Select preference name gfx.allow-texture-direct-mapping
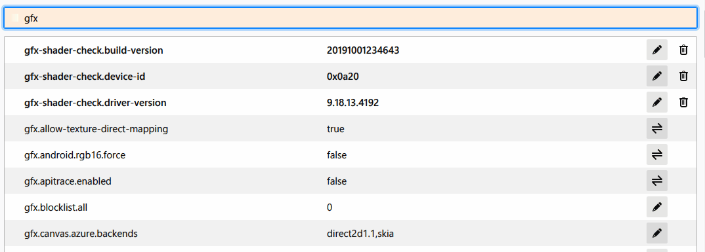This screenshot has height=252, width=705. (96, 129)
